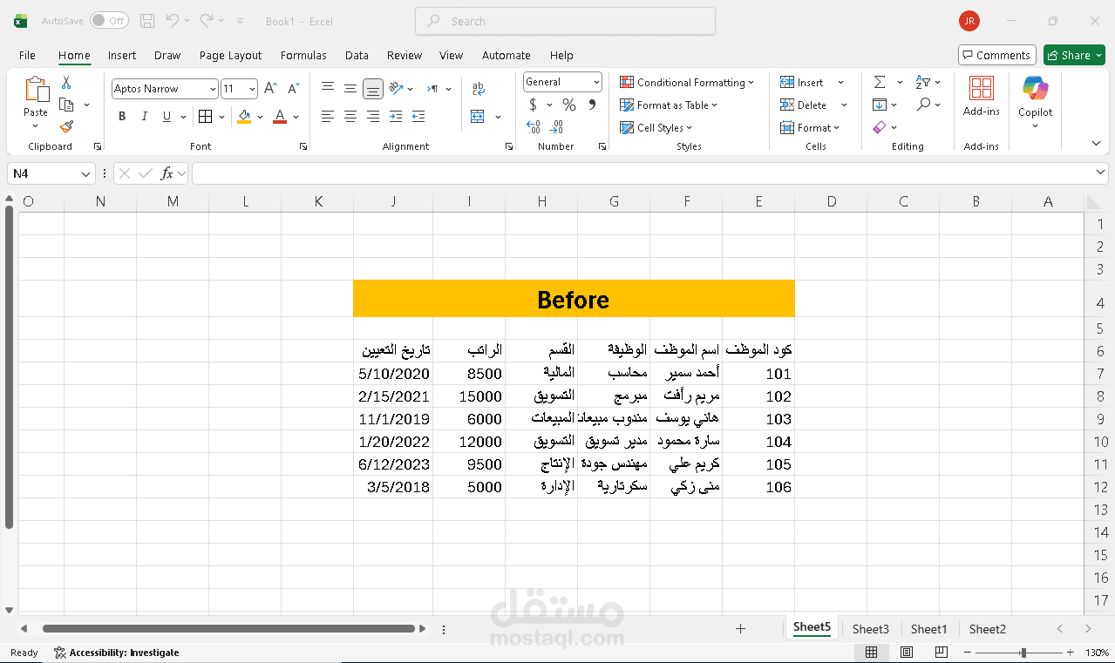The width and height of the screenshot is (1115, 663).
Task: Open the Sheet2 worksheet tab
Action: [x=987, y=628]
